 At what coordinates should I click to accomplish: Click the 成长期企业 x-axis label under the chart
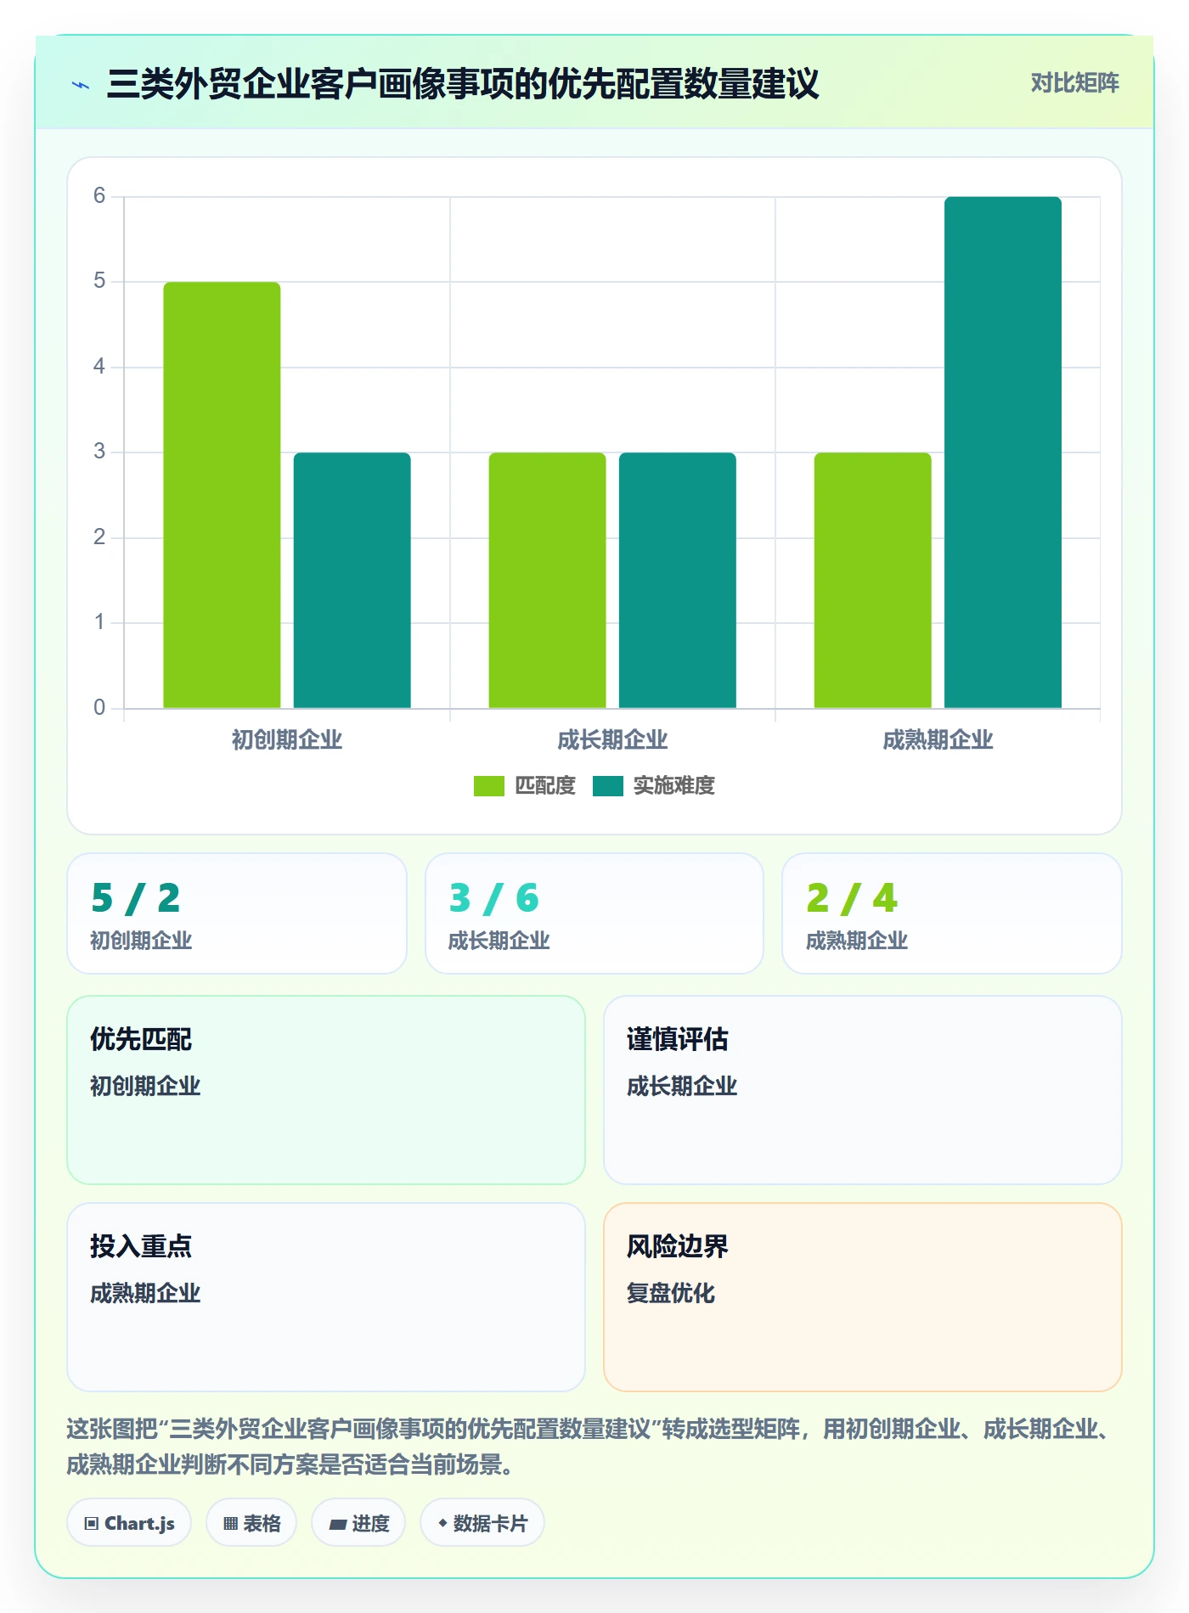pos(612,740)
